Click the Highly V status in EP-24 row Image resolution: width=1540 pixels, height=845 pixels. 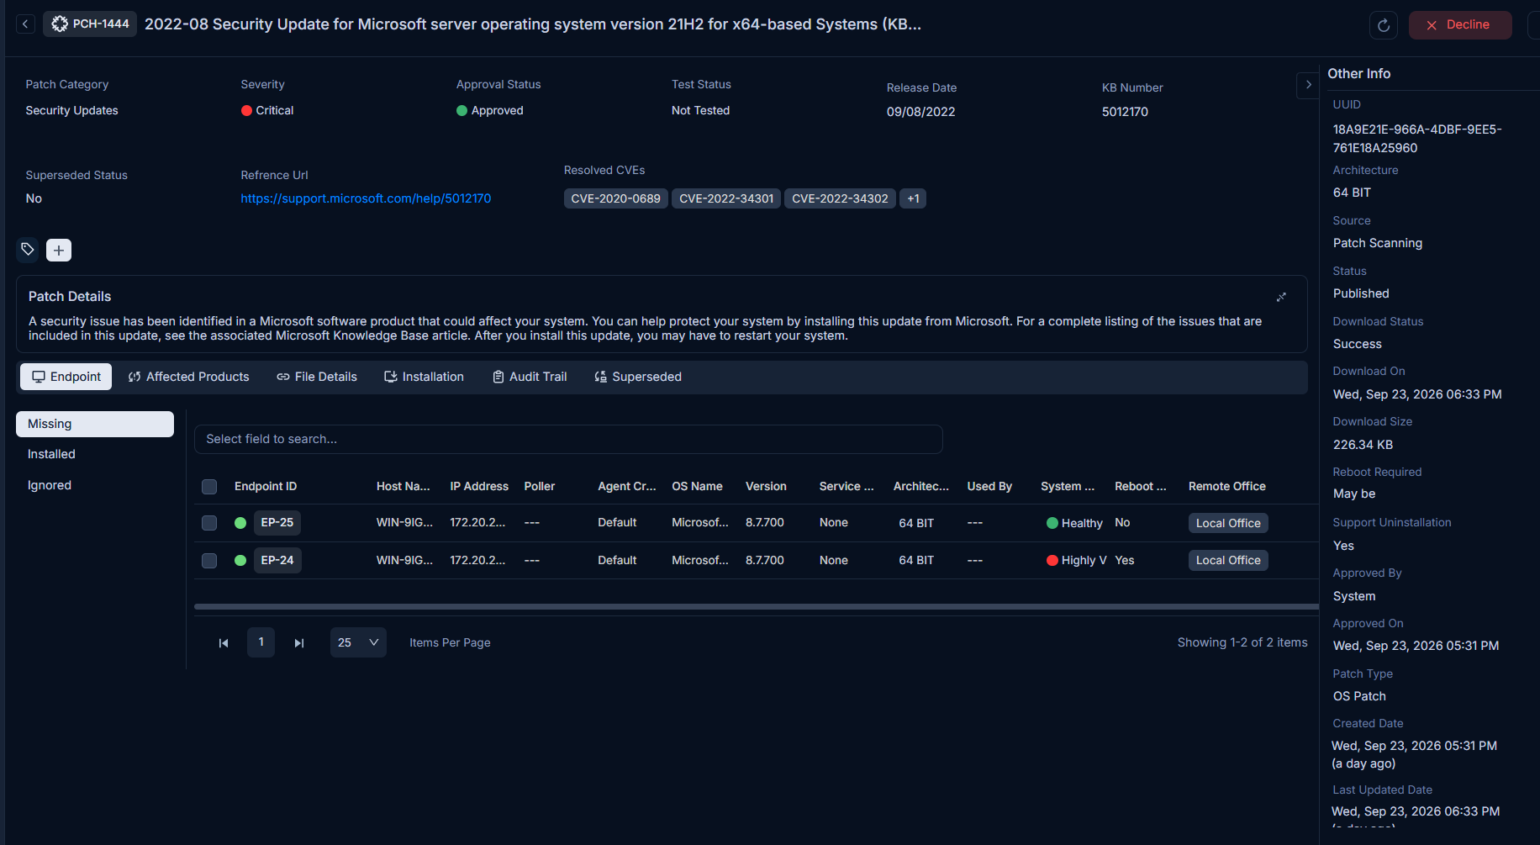point(1077,560)
